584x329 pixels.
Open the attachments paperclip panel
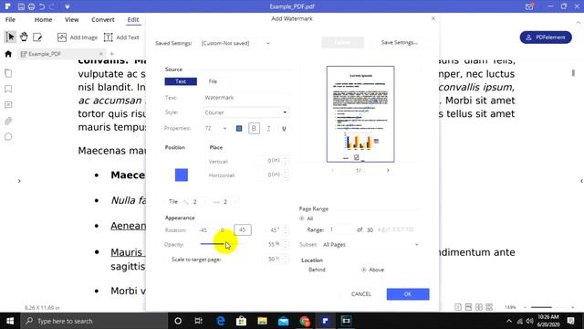click(8, 121)
